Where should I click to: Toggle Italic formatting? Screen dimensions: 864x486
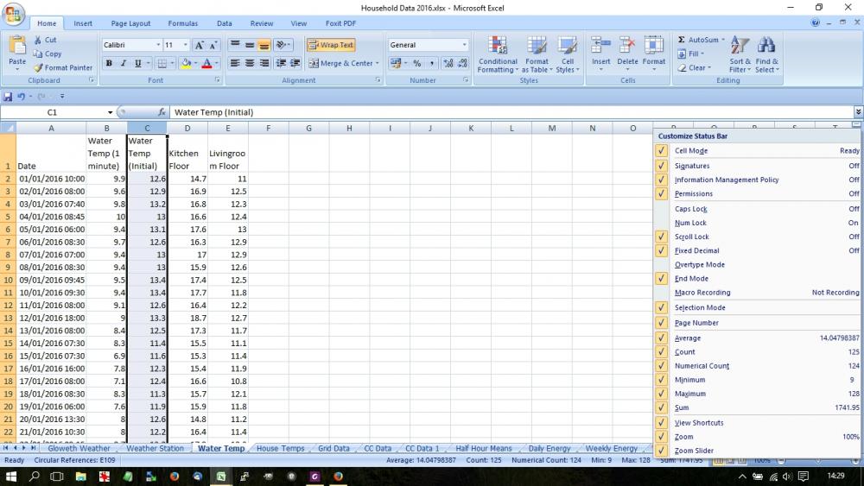[124, 63]
